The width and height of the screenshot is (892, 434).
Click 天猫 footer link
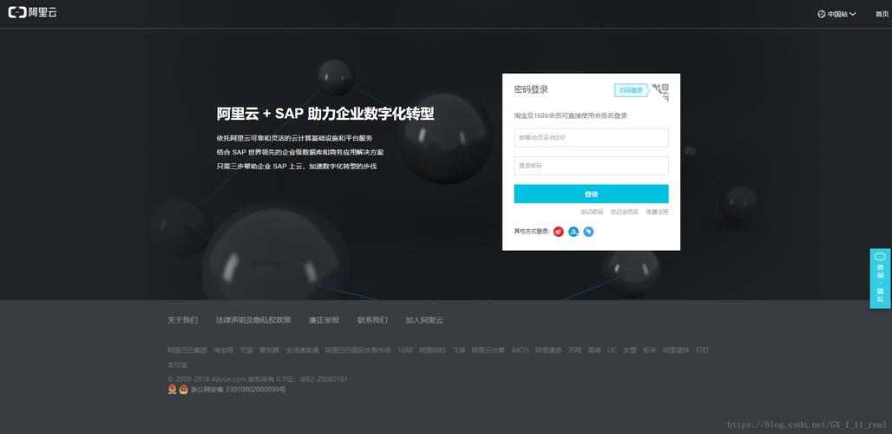tap(246, 351)
